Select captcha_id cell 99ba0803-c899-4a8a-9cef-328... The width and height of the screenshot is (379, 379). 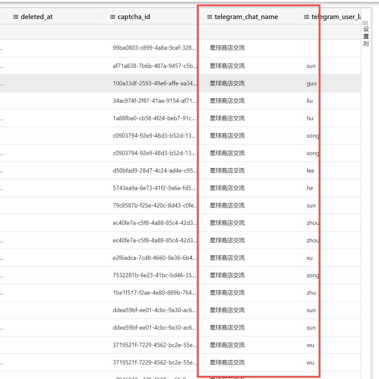(x=154, y=48)
